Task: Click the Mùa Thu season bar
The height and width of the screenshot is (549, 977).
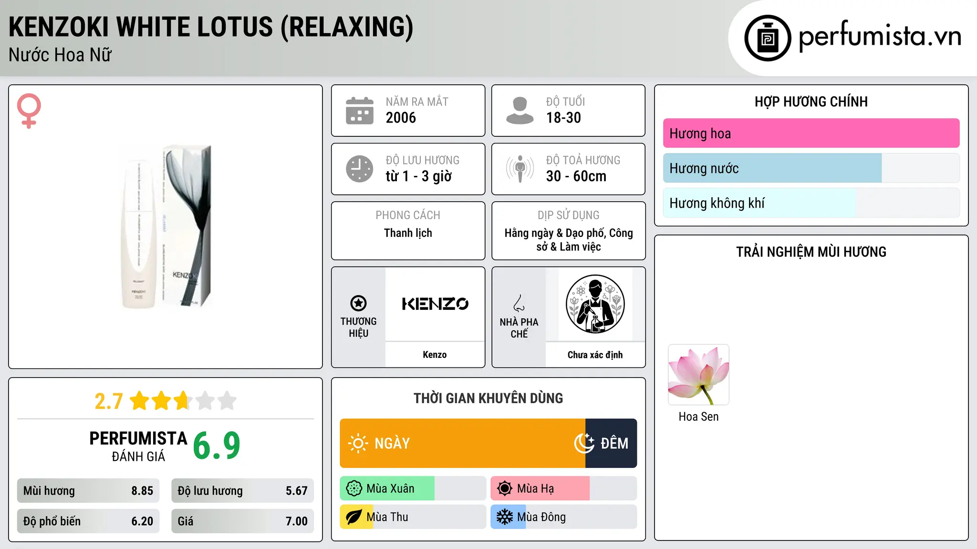Action: pos(413,517)
